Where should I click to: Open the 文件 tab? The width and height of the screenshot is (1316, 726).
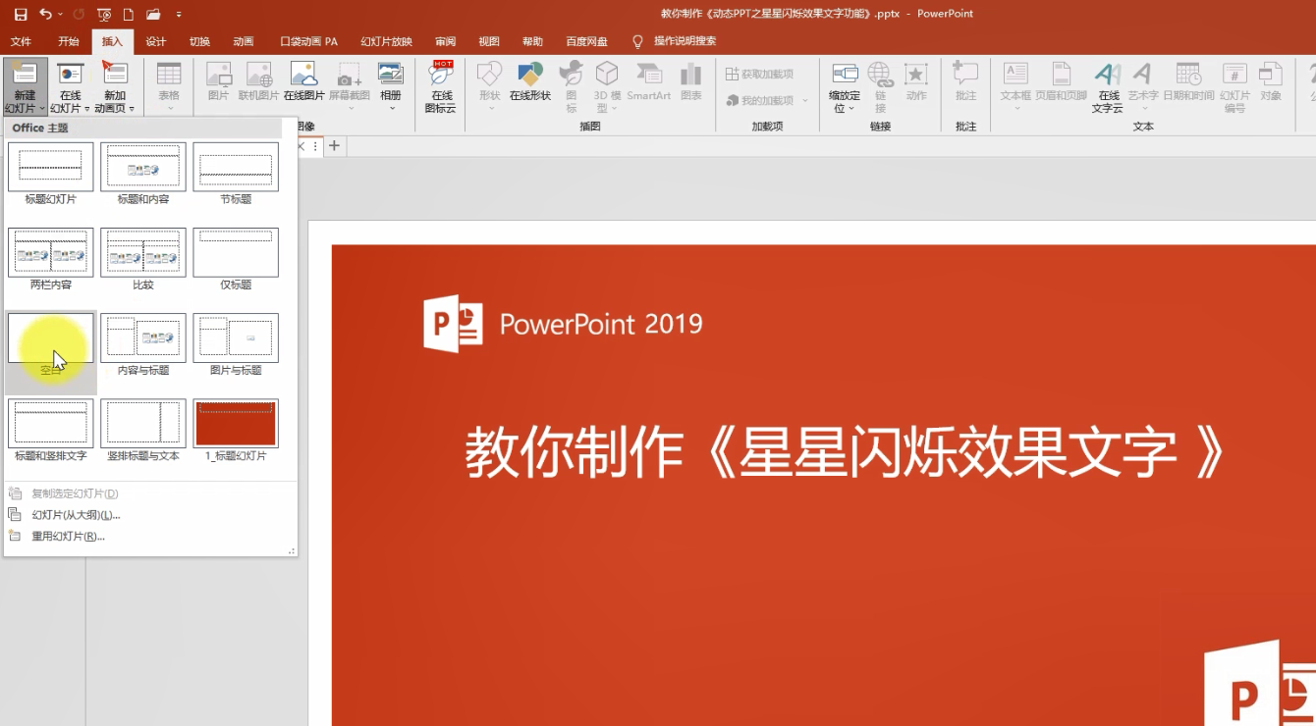pos(21,41)
